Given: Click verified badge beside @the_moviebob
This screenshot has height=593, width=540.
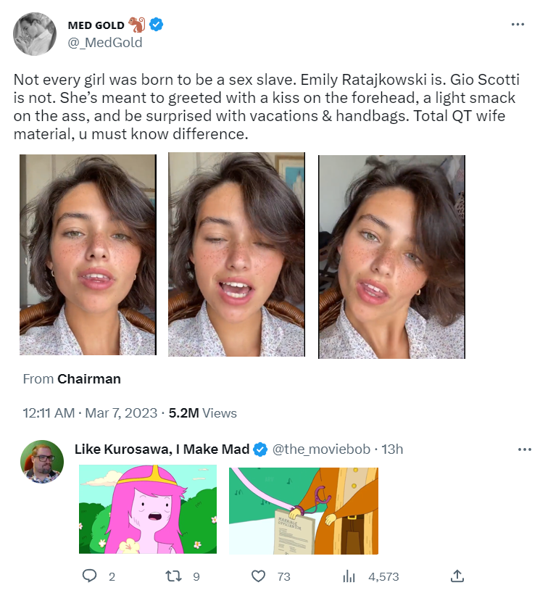Looking at the screenshot, I should pyautogui.click(x=260, y=449).
